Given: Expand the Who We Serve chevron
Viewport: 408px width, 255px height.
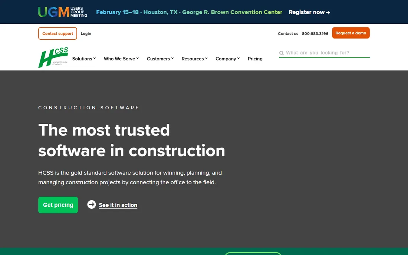Looking at the screenshot, I should (x=137, y=58).
